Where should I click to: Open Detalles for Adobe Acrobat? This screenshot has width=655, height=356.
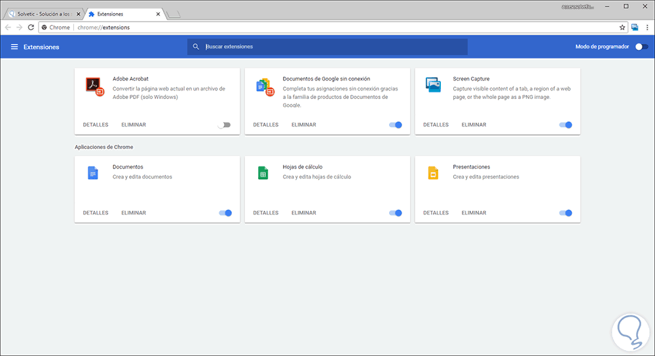point(96,125)
